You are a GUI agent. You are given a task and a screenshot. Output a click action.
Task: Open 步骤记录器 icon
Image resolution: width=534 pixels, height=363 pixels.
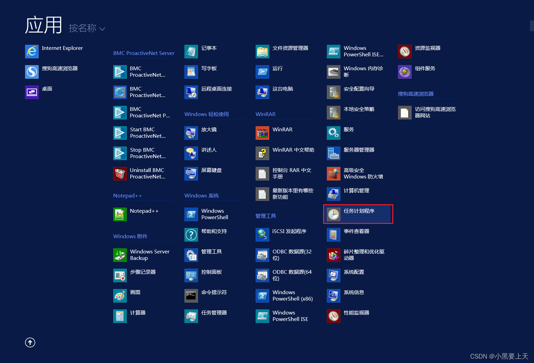pos(120,275)
